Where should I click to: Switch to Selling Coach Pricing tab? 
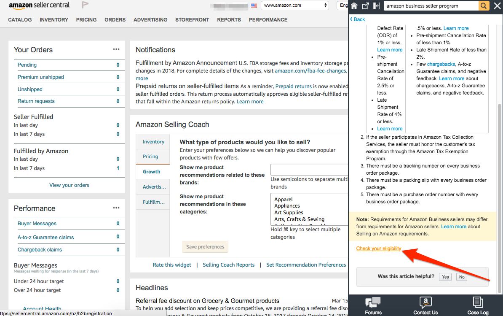(153, 157)
